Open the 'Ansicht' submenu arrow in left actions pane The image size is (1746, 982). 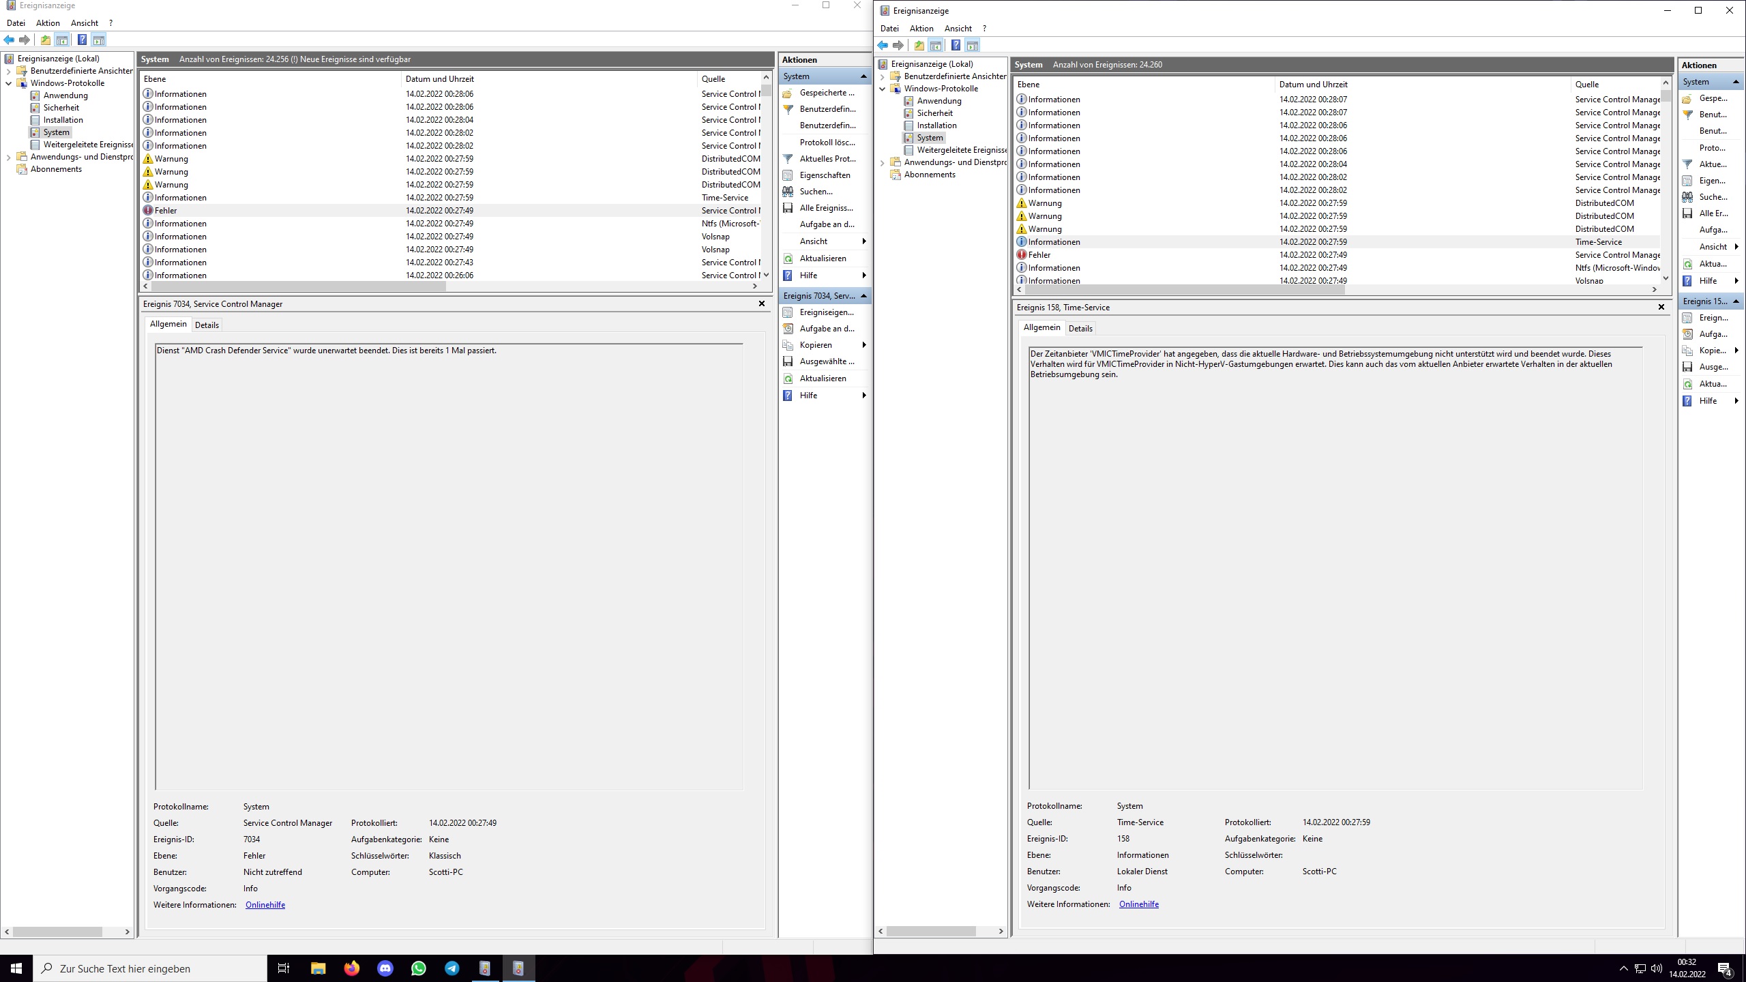click(864, 241)
